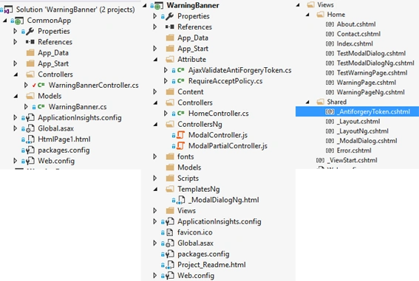Click the C# icon beside WarningBanner.cs
Viewport: 419px width, 281px height.
[x=41, y=107]
